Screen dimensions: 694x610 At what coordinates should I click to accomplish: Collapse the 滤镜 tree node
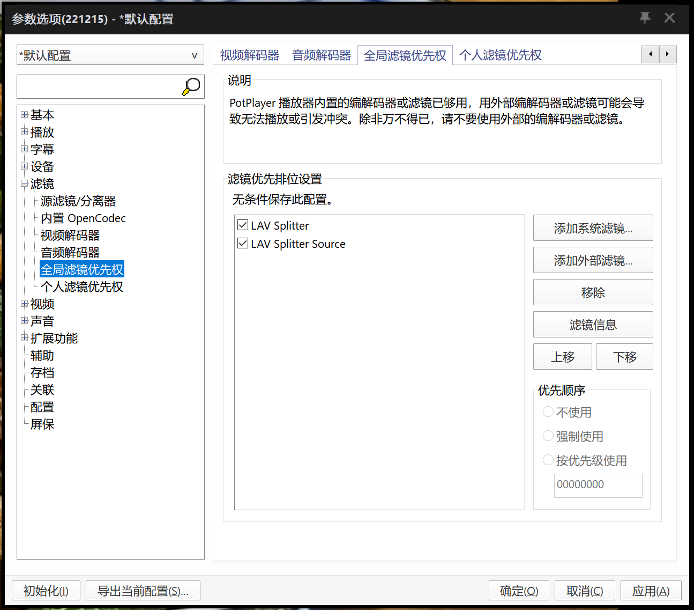pyautogui.click(x=25, y=183)
